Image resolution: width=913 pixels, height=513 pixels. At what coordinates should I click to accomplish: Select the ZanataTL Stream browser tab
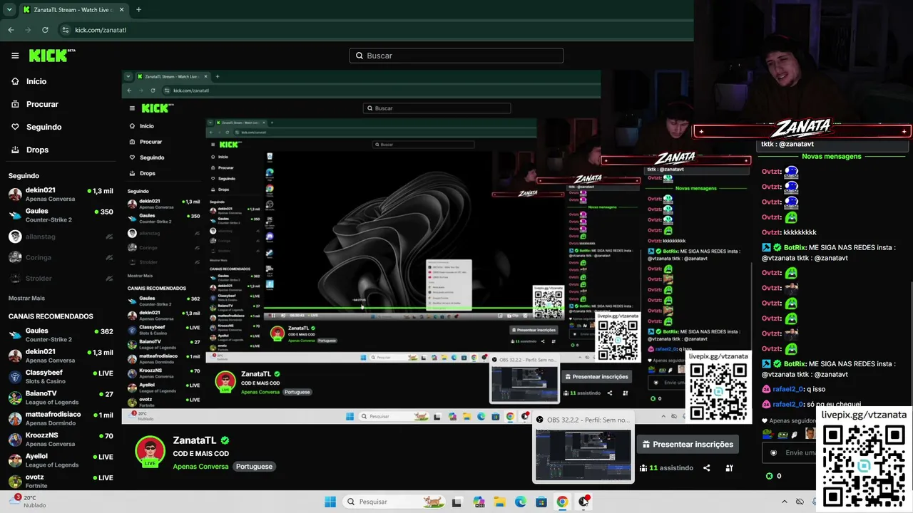click(73, 10)
